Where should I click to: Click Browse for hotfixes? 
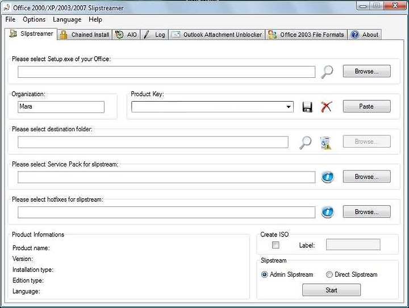coord(367,212)
